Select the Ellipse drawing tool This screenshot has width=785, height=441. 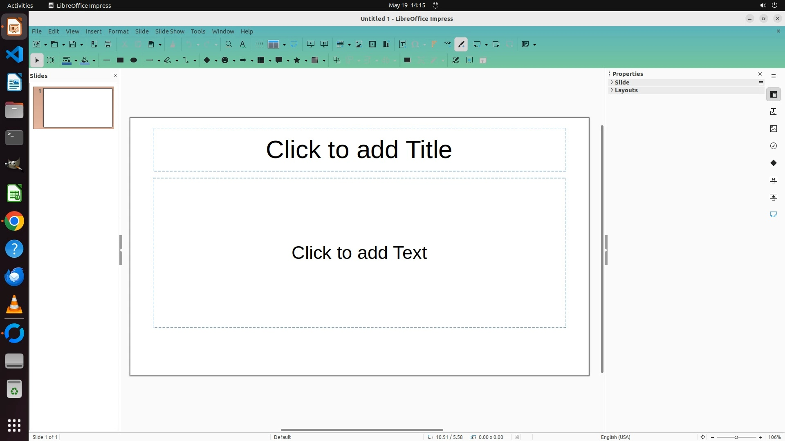[134, 60]
